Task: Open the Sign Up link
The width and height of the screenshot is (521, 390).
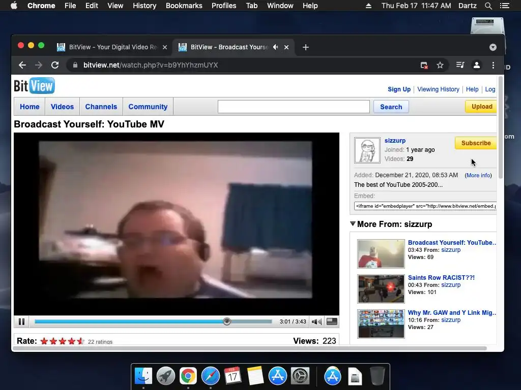Action: coord(399,89)
